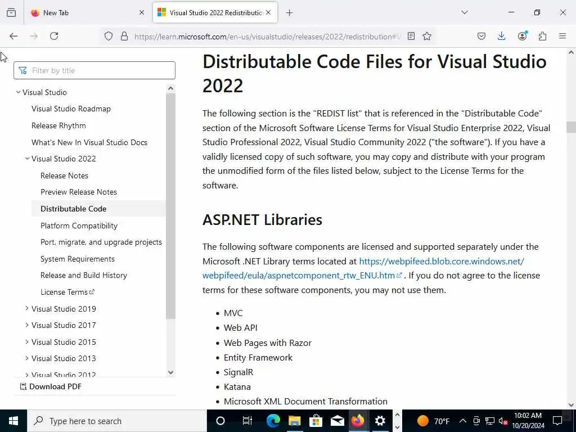Open the tracking protection shield icon

(x=109, y=36)
